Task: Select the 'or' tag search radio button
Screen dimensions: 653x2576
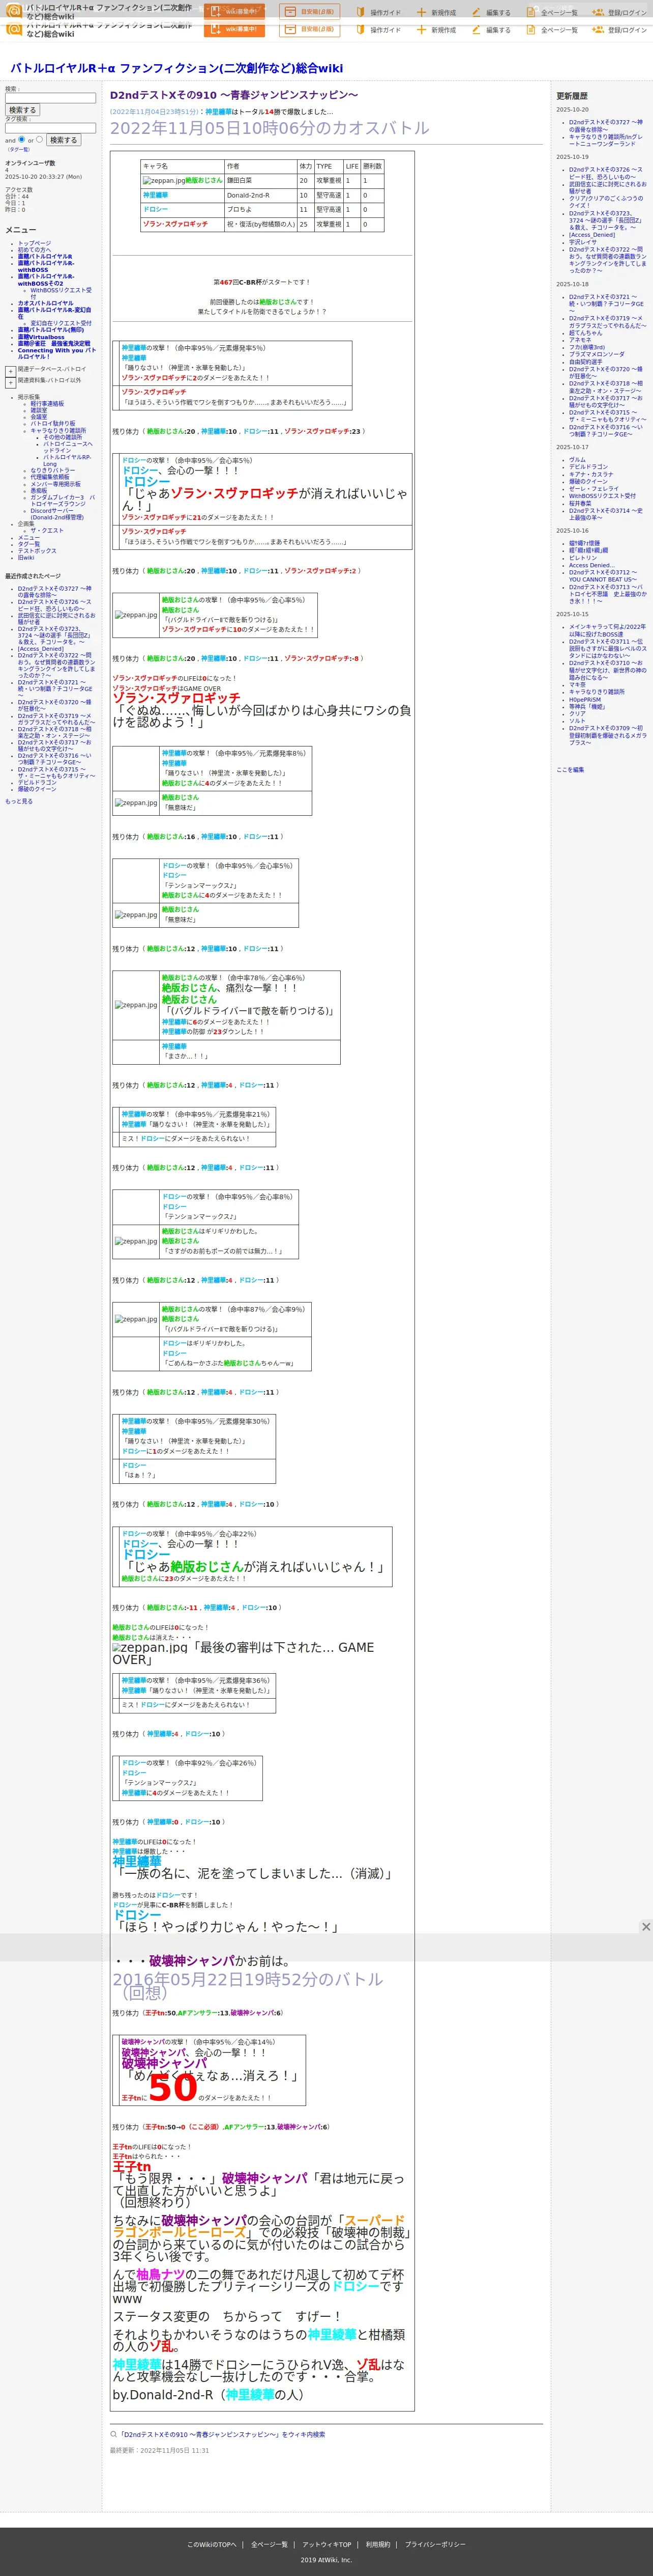Action: click(39, 139)
